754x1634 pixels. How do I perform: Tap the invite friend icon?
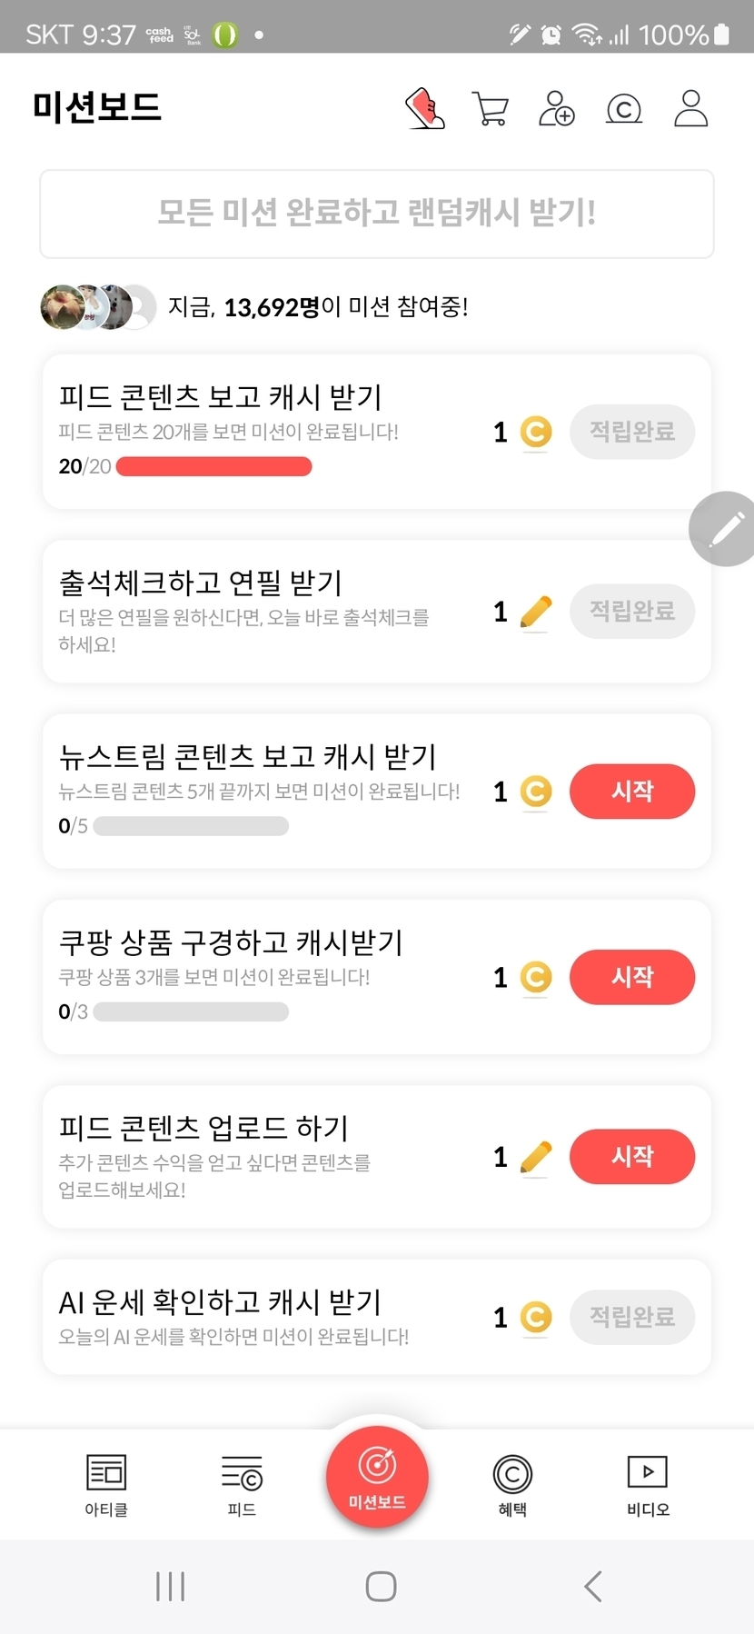557,109
